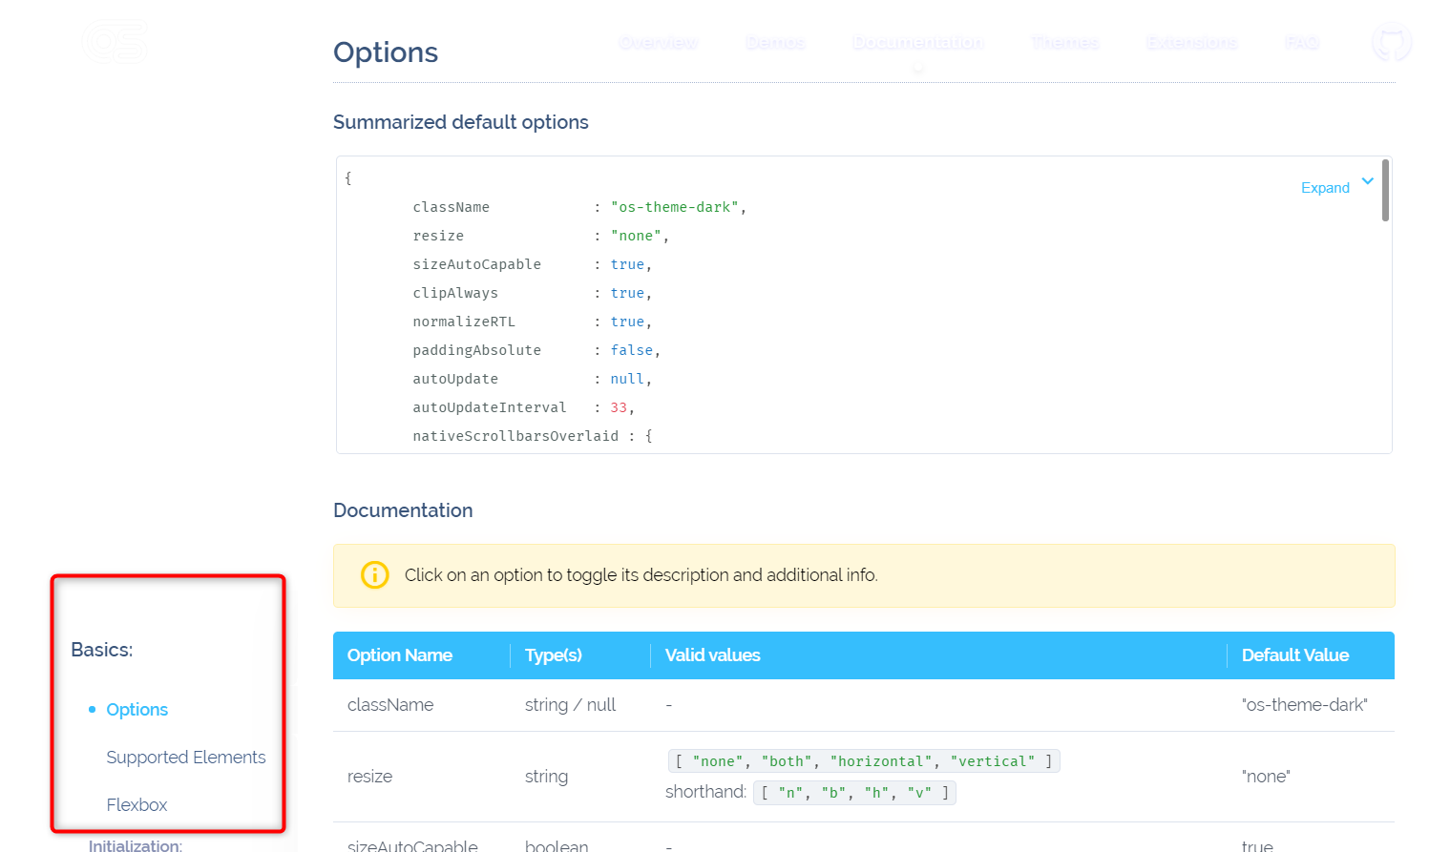Open the Supported Elements sidebar link
Image resolution: width=1450 pixels, height=852 pixels.
[186, 757]
